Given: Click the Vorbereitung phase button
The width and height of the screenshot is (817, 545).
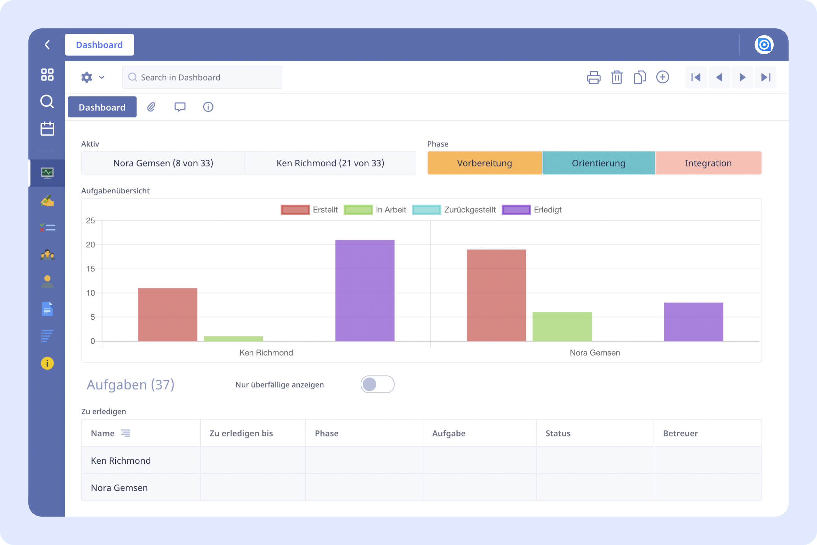Looking at the screenshot, I should tap(484, 163).
